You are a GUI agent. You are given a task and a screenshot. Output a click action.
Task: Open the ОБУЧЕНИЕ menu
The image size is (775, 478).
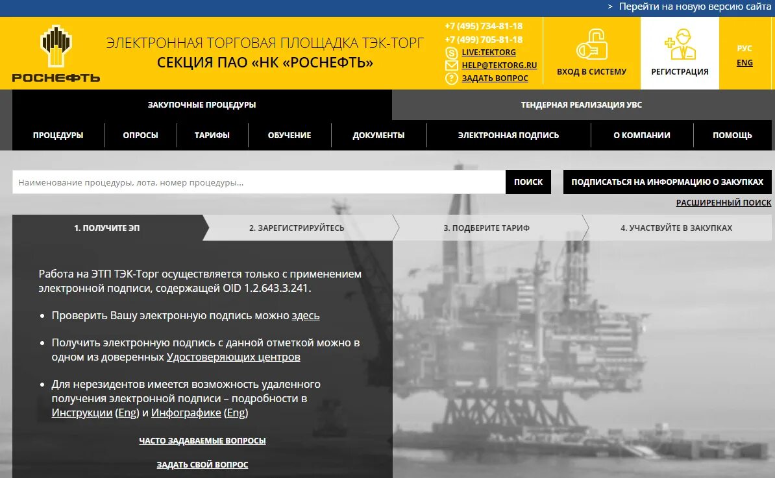click(x=289, y=136)
